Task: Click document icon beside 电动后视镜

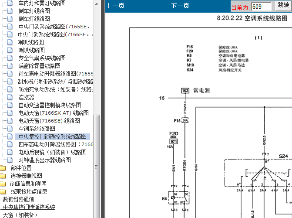Action: tap(10, 152)
